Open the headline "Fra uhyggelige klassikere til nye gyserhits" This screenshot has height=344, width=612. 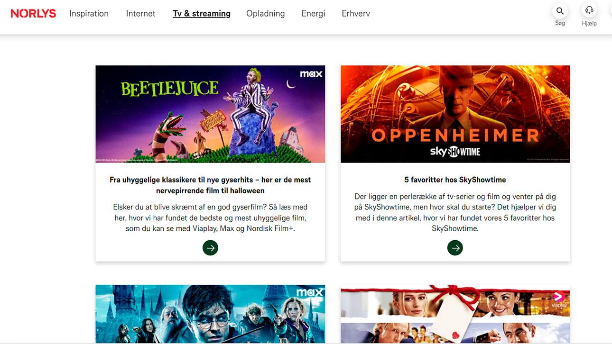click(210, 185)
